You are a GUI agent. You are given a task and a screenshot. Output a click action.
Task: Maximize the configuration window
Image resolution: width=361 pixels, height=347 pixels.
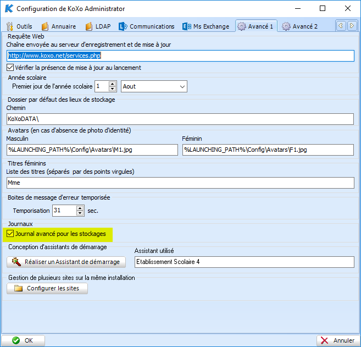coord(323,9)
